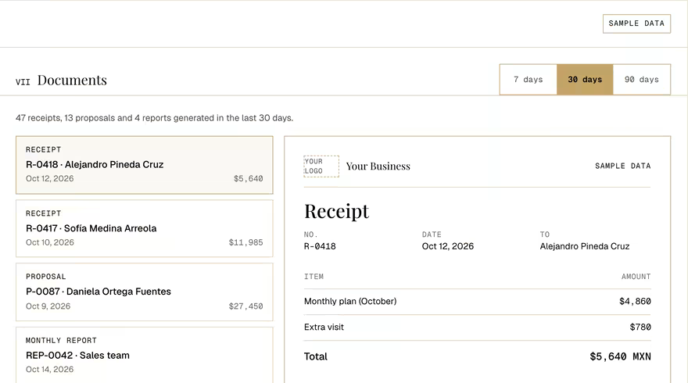
Task: Click the AMOUNT column header
Action: (636, 277)
